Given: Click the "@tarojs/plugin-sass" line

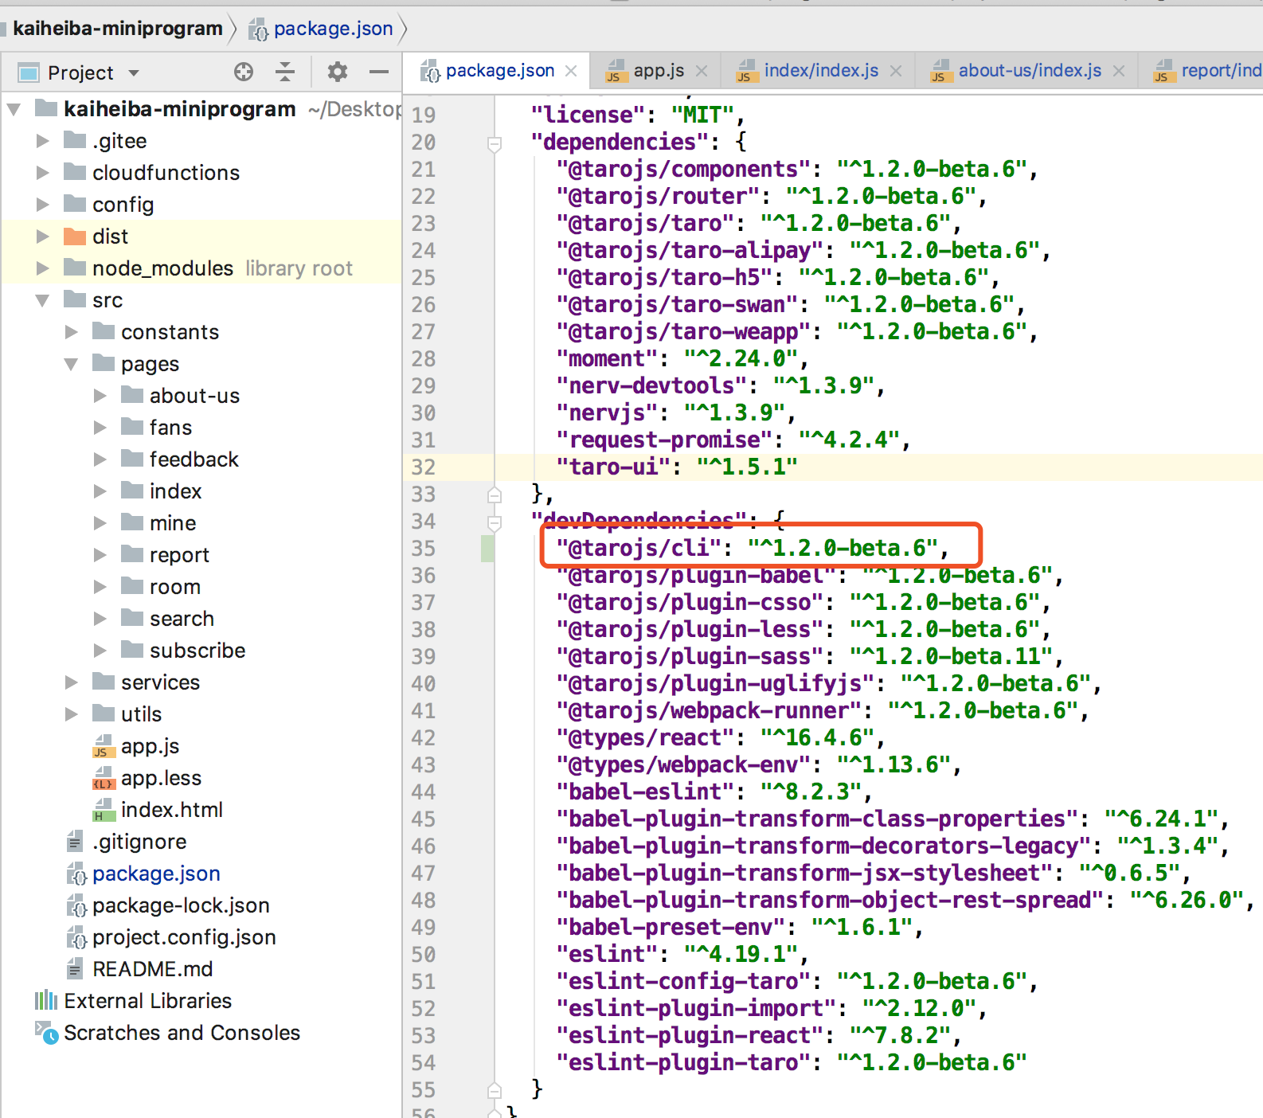Looking at the screenshot, I should point(809,656).
